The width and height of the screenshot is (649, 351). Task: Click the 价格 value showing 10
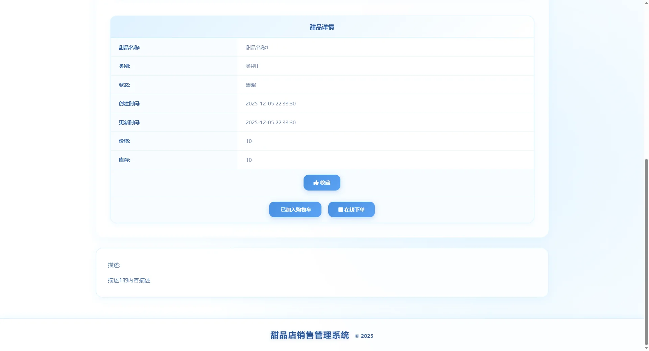[x=248, y=141]
